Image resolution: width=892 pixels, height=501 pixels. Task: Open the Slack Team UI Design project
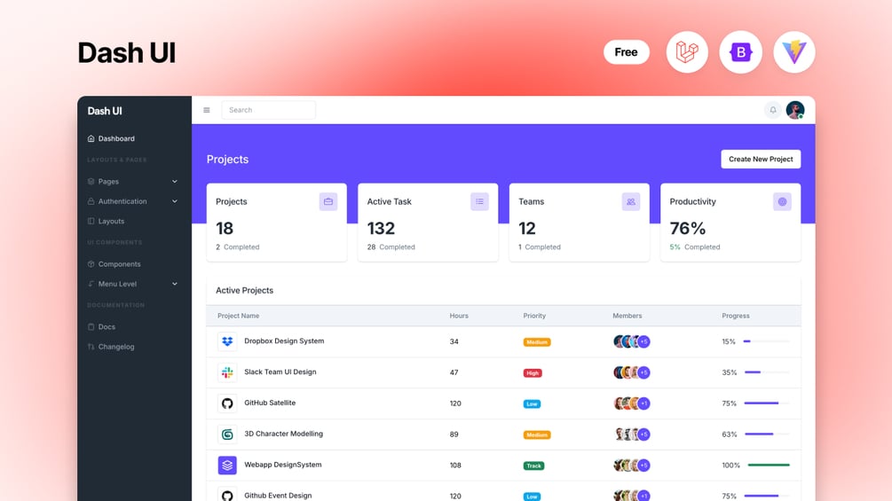(x=280, y=372)
